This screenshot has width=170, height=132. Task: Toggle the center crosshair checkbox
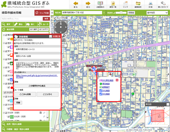click(x=55, y=18)
